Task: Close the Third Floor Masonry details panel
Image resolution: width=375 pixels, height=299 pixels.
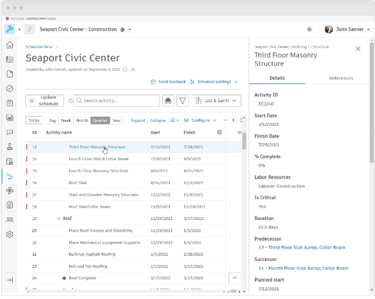Action: tap(358, 49)
